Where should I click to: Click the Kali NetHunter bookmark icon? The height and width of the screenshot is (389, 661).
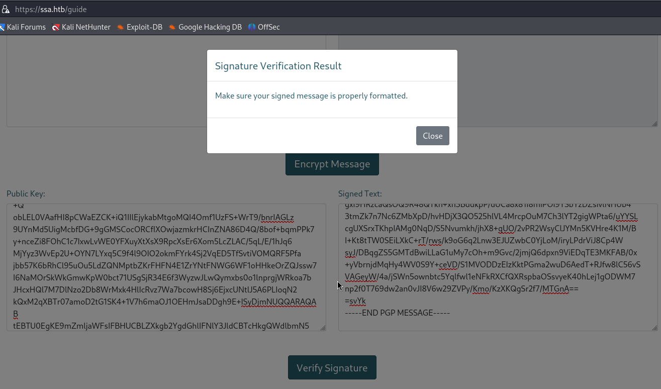click(x=56, y=27)
